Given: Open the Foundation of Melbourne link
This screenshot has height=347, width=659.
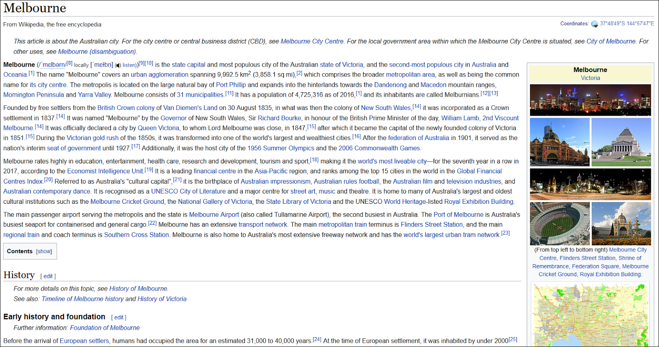Looking at the screenshot, I should click(x=105, y=328).
